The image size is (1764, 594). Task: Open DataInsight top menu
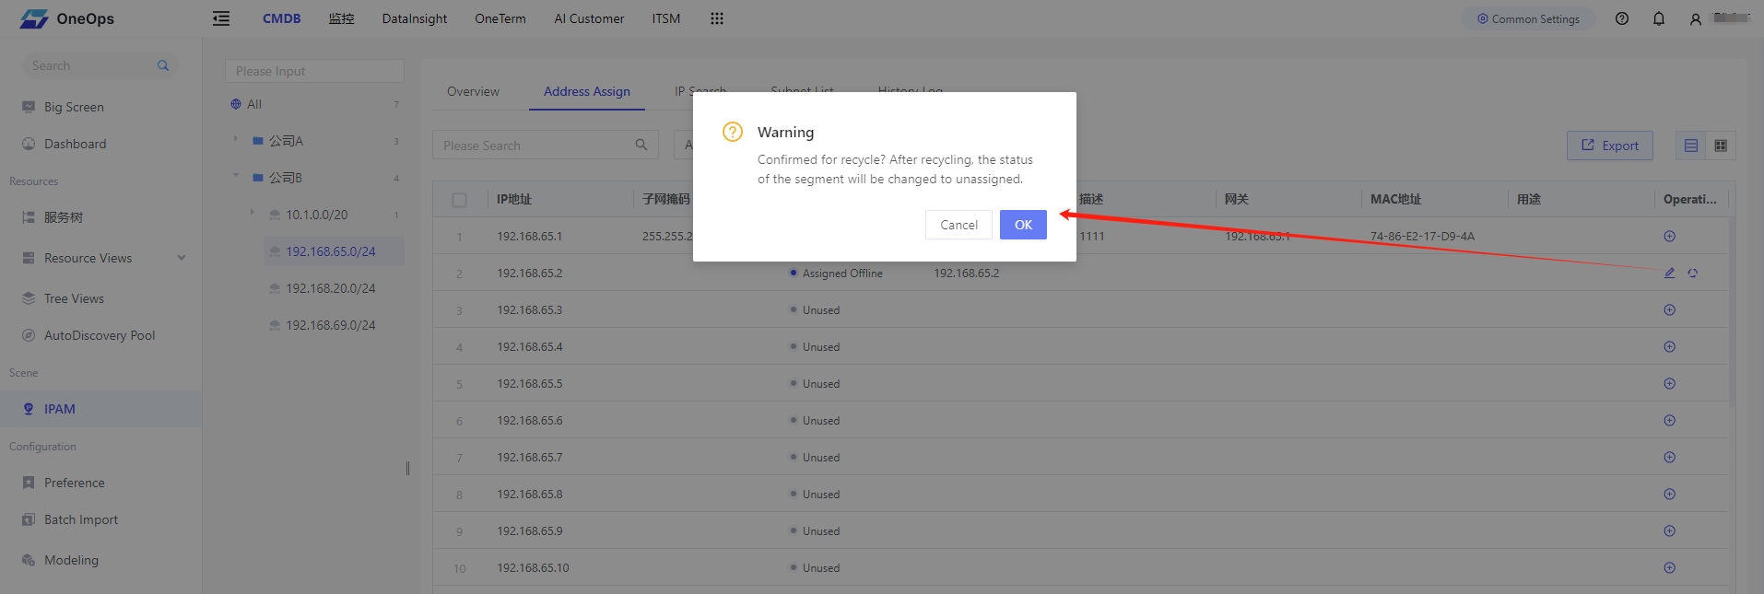click(415, 18)
